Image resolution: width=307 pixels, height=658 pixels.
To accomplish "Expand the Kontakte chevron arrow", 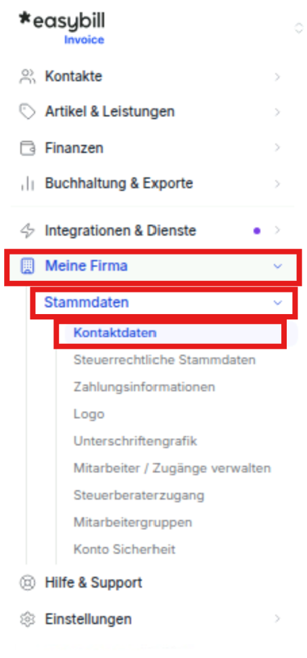I will tap(277, 76).
